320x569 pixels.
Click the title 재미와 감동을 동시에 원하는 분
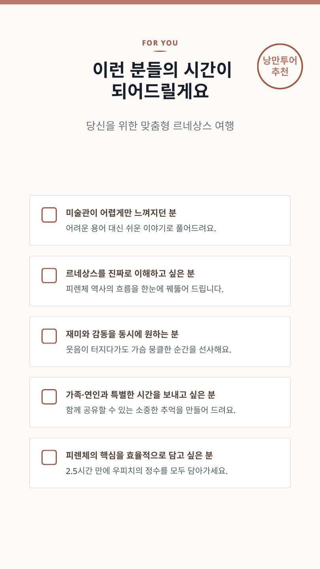pos(122,334)
